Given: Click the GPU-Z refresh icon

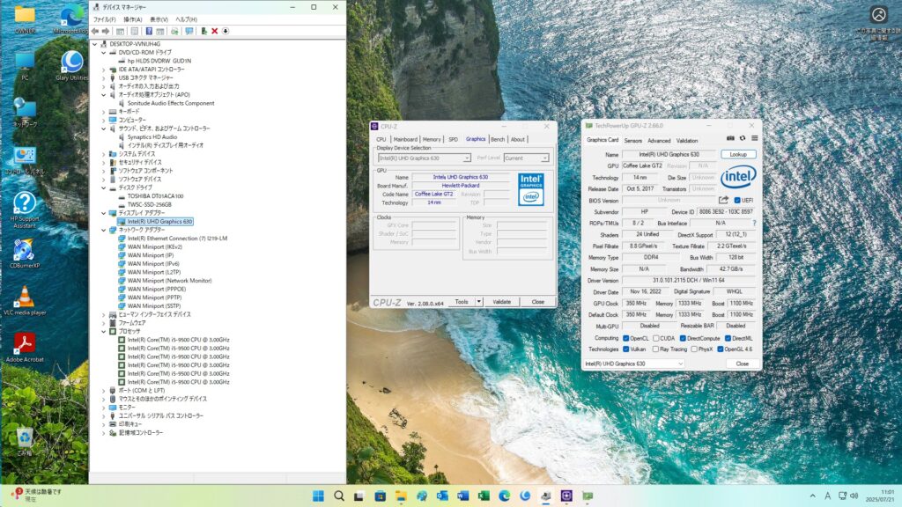Looking at the screenshot, I should [743, 138].
